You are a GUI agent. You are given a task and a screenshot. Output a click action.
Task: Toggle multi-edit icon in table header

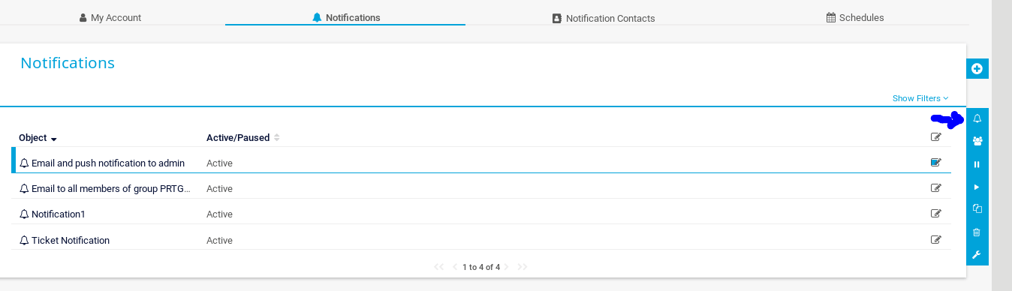936,136
